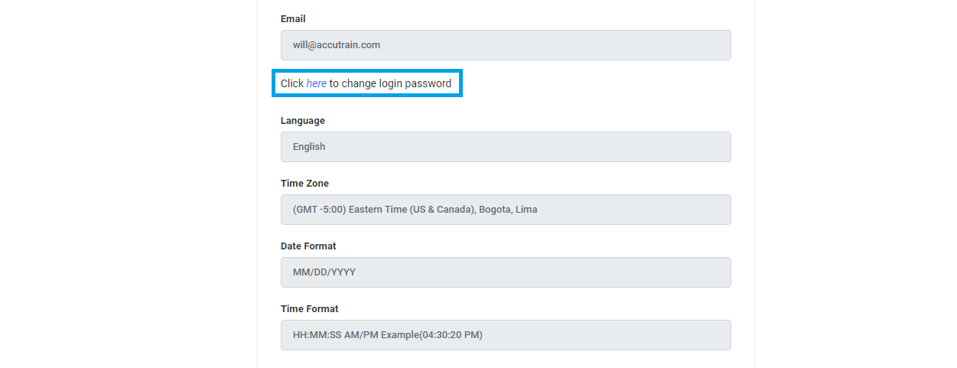Click the word 'Click' before the here link
Screen dimensions: 957x368
coord(291,83)
